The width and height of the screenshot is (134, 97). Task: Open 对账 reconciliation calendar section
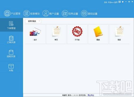11,68
